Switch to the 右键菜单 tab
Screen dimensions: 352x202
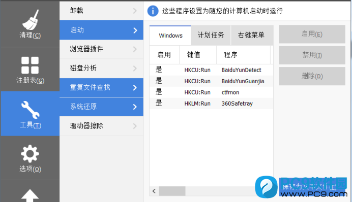[x=252, y=35]
